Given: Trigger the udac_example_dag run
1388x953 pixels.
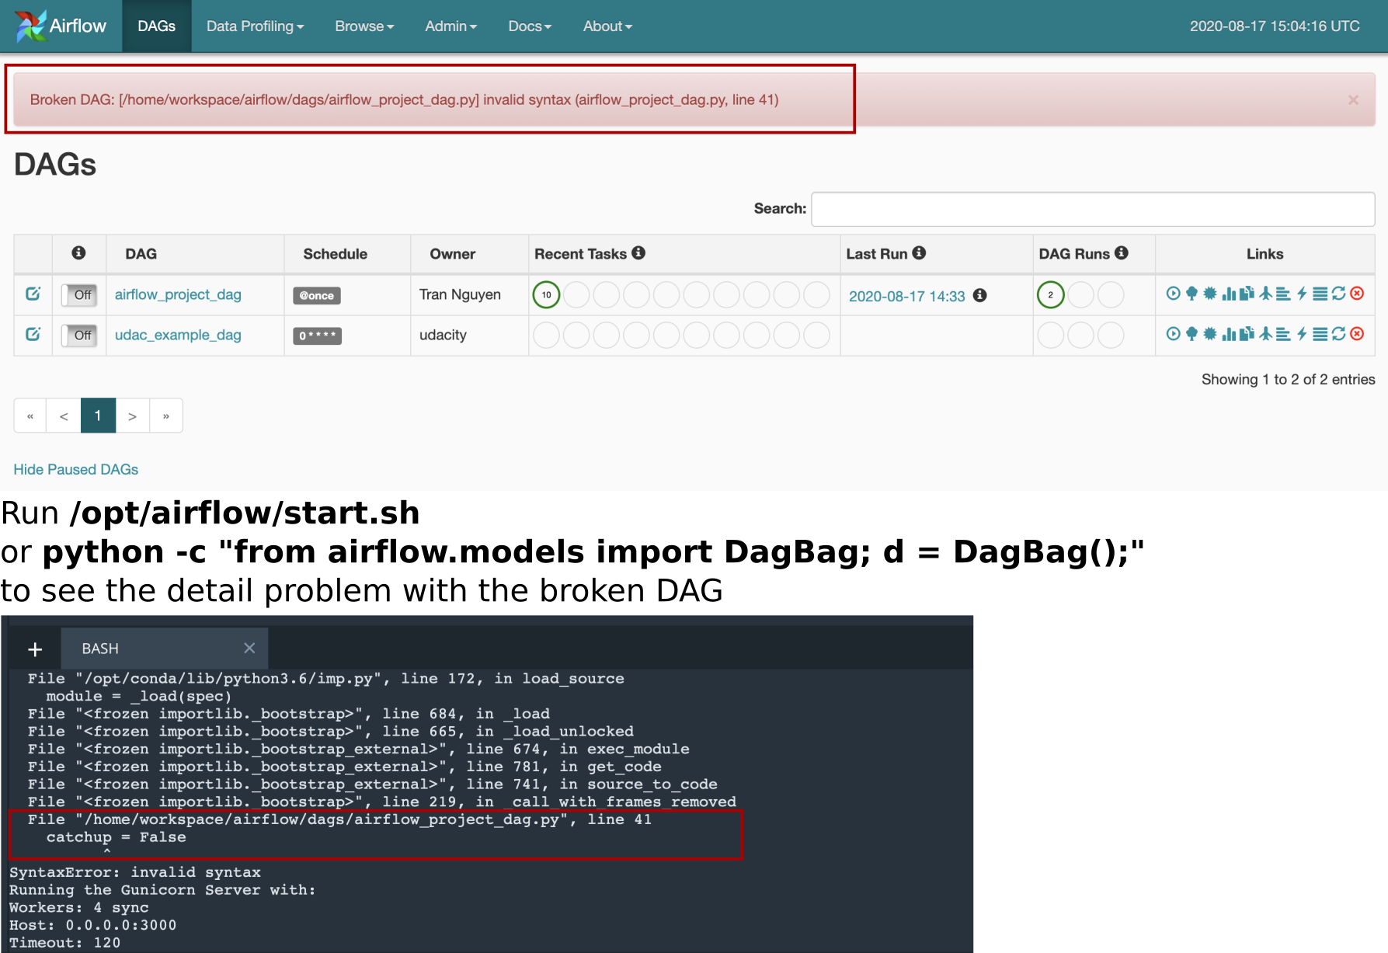Looking at the screenshot, I should 1174,333.
